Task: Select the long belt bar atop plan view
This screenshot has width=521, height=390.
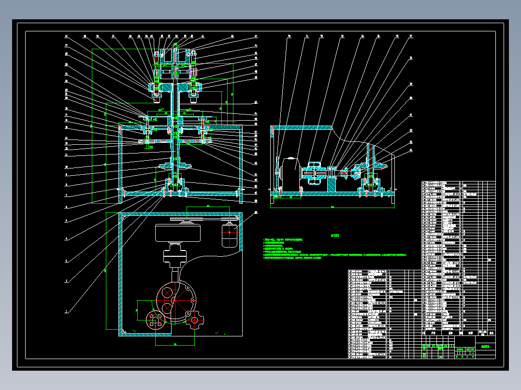Action: pos(204,219)
